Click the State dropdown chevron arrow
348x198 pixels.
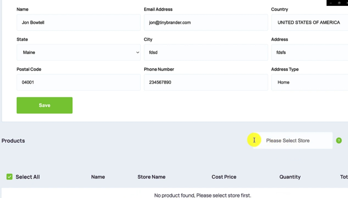138,52
